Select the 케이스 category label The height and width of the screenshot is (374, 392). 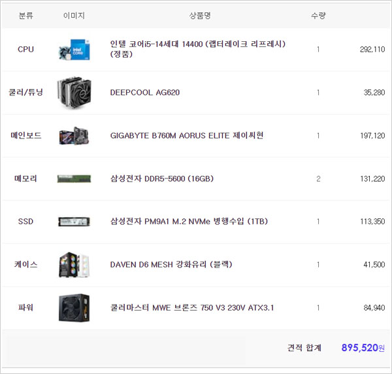[x=25, y=264]
